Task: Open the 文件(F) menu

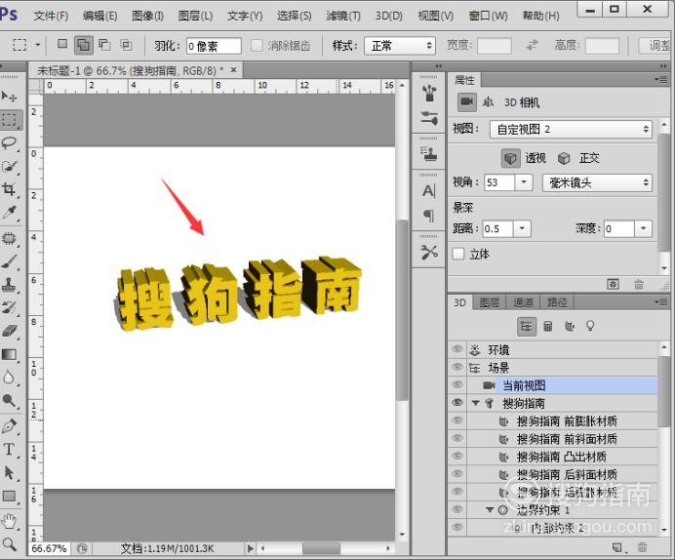Action: point(51,16)
